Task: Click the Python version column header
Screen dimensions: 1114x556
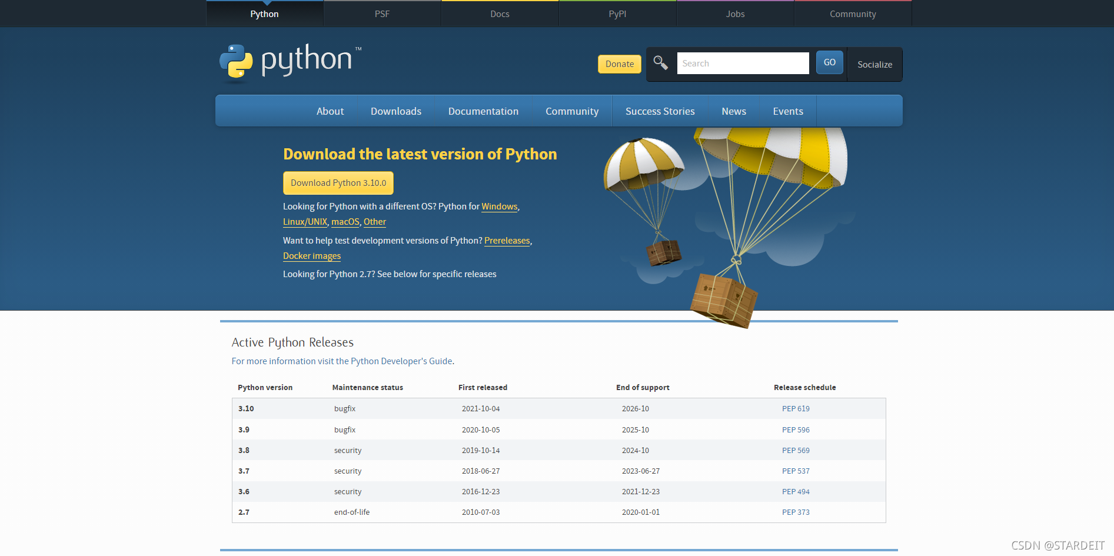Action: (265, 387)
